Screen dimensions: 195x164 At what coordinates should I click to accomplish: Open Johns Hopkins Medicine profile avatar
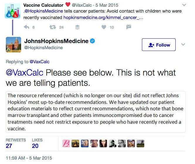click(13, 45)
